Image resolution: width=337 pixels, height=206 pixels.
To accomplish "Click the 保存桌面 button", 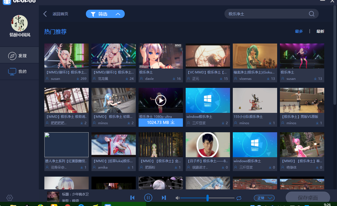I will click(x=308, y=198).
